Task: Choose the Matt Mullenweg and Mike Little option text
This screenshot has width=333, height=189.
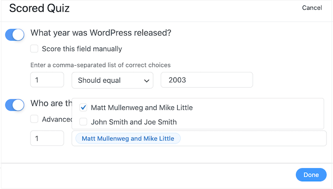Action: 142,108
